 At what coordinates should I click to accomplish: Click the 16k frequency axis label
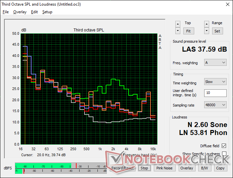[x=153, y=149]
